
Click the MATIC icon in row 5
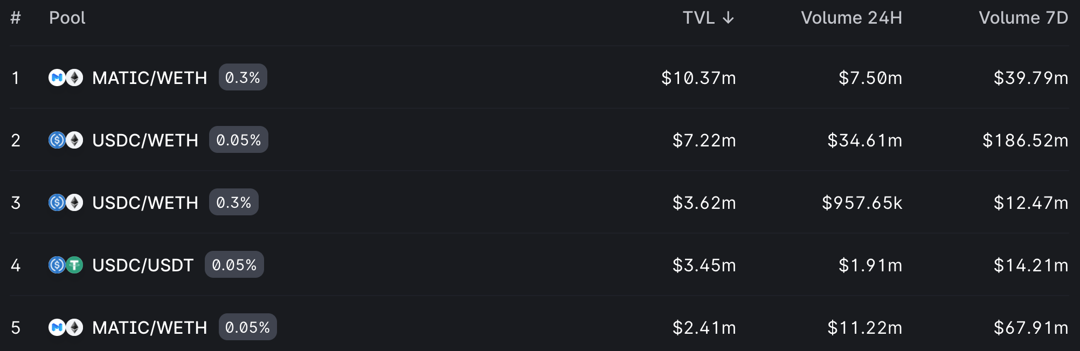pos(57,327)
